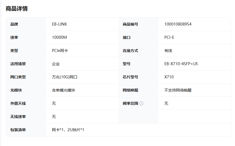The width and height of the screenshot is (235, 146).
Task: Click the info icon beside 频率范围
Action: click(141, 103)
